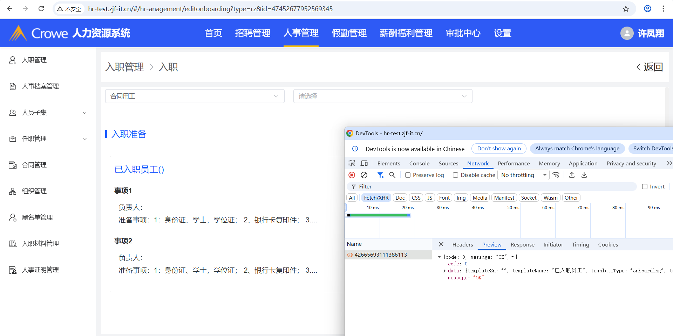Click the import HAR upload icon

click(x=572, y=175)
